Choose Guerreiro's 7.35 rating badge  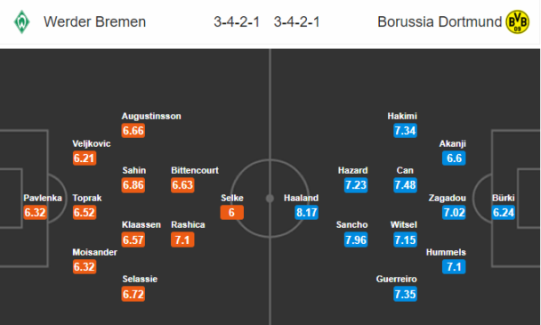(406, 294)
